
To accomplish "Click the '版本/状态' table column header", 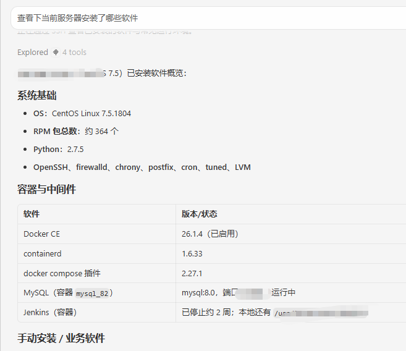I will pos(291,214).
